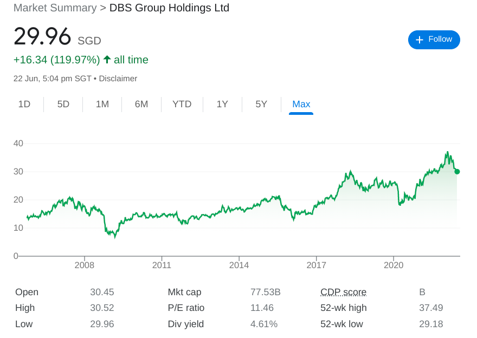
Task: Click the 40 y-axis label
Action: click(x=18, y=144)
